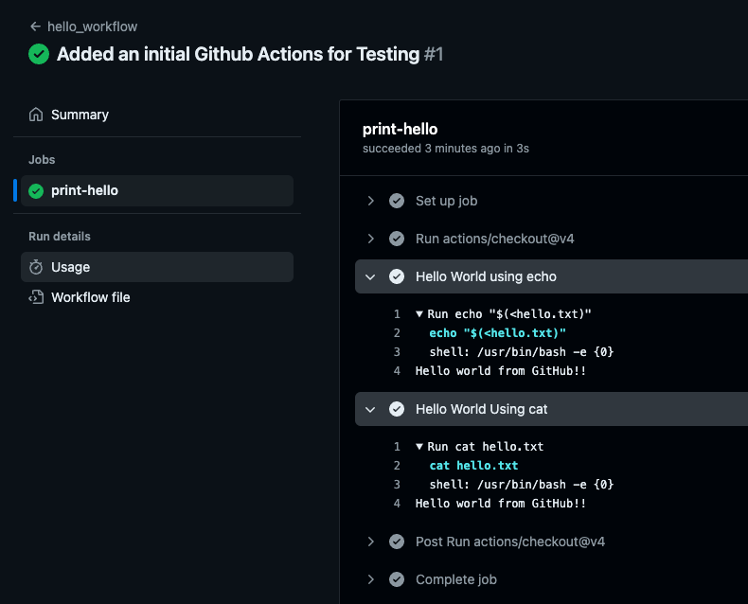Expand the Set up job step
Viewport: 748px width, 604px height.
370,201
